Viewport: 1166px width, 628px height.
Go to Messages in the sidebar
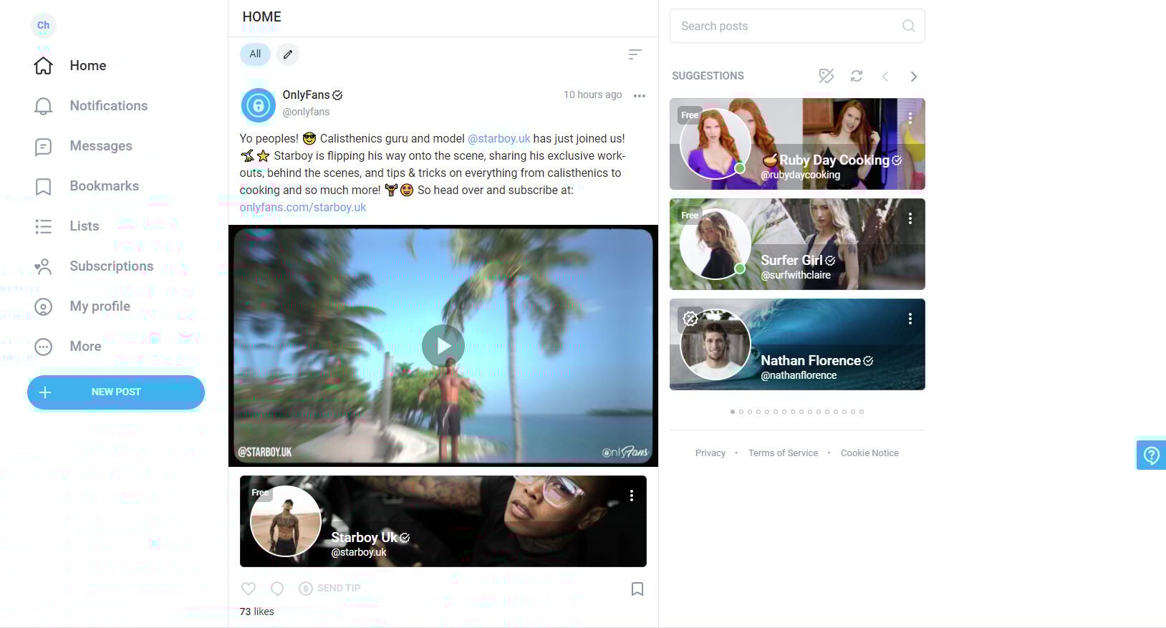pyautogui.click(x=100, y=146)
